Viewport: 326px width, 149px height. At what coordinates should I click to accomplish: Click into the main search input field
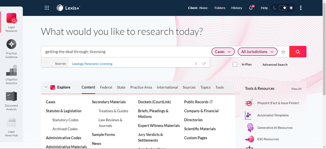pos(126,52)
